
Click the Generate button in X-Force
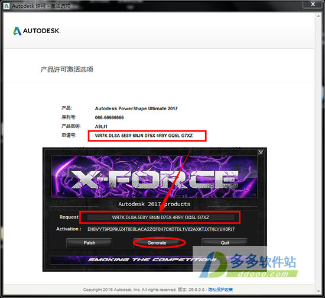coord(157,243)
